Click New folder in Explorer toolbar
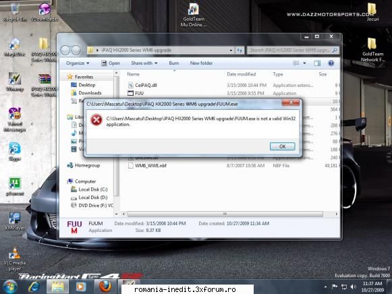This screenshot has height=294, width=392. tap(201, 63)
